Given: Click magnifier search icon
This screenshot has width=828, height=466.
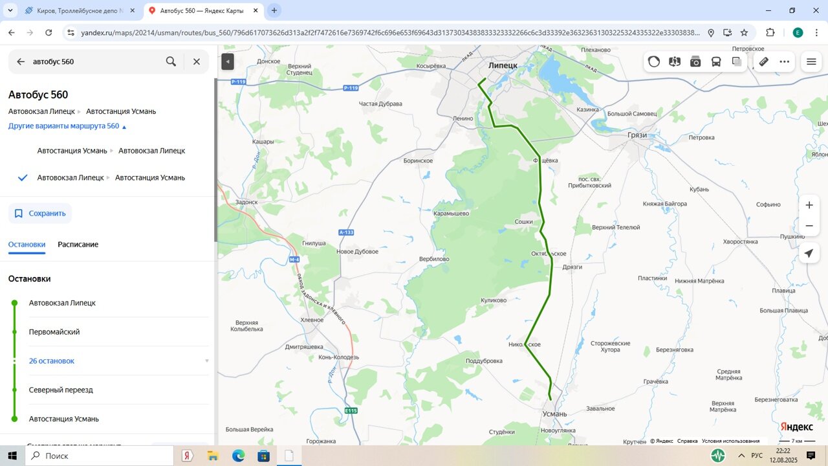Looking at the screenshot, I should pyautogui.click(x=171, y=61).
